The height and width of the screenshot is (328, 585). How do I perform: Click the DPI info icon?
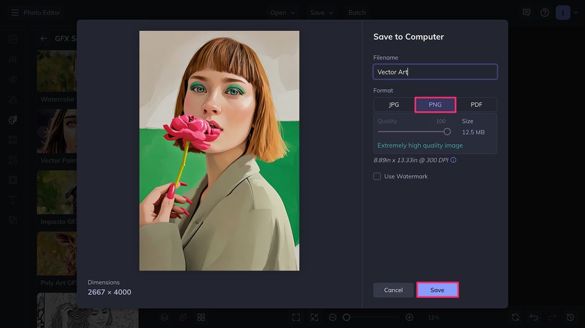(453, 160)
